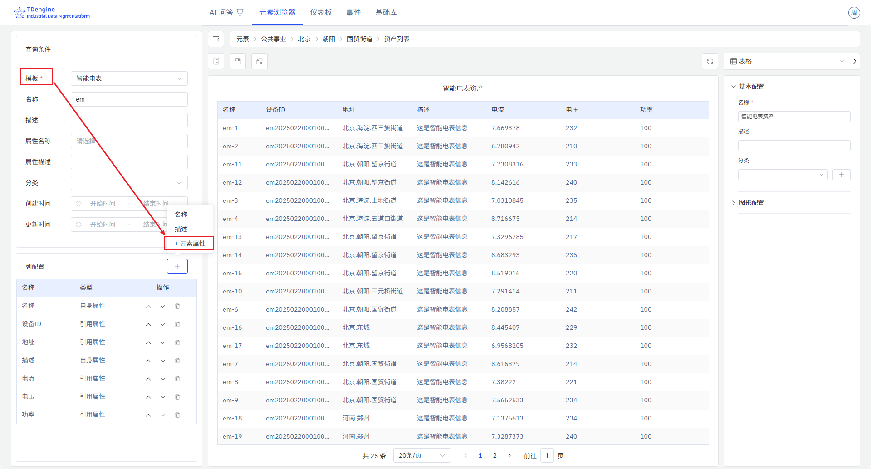Delete the 功率 column using its trash icon
Image resolution: width=871 pixels, height=469 pixels.
click(x=177, y=415)
